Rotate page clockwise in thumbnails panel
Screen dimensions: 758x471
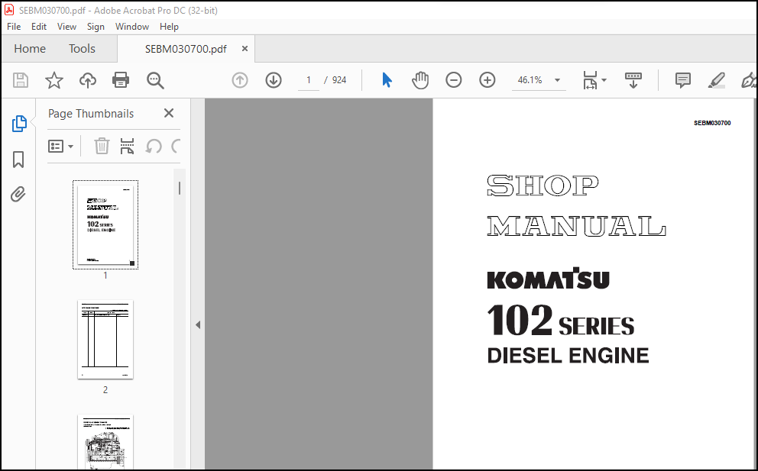[x=176, y=146]
